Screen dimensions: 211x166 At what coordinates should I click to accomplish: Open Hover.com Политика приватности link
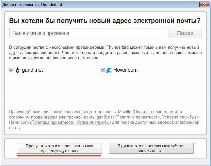point(53,122)
